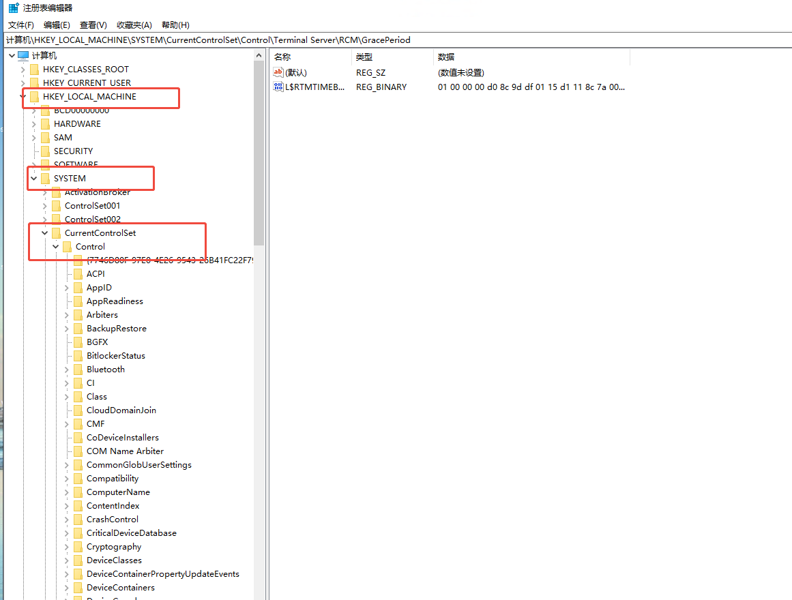Sort by the 数据 column header
This screenshot has height=600, width=792.
click(531, 57)
